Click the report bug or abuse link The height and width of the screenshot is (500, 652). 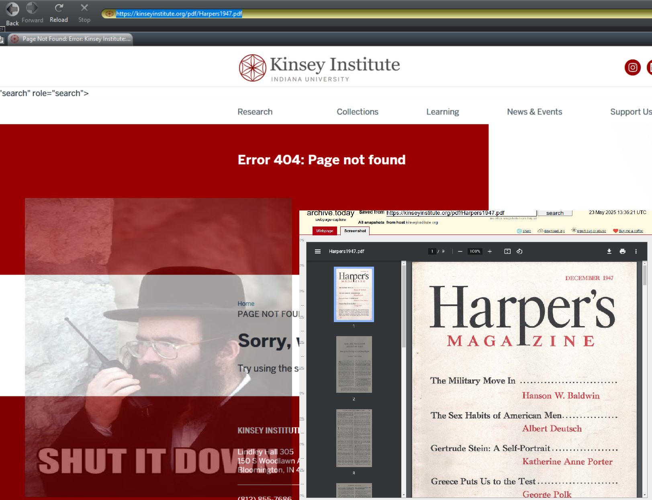coord(589,231)
